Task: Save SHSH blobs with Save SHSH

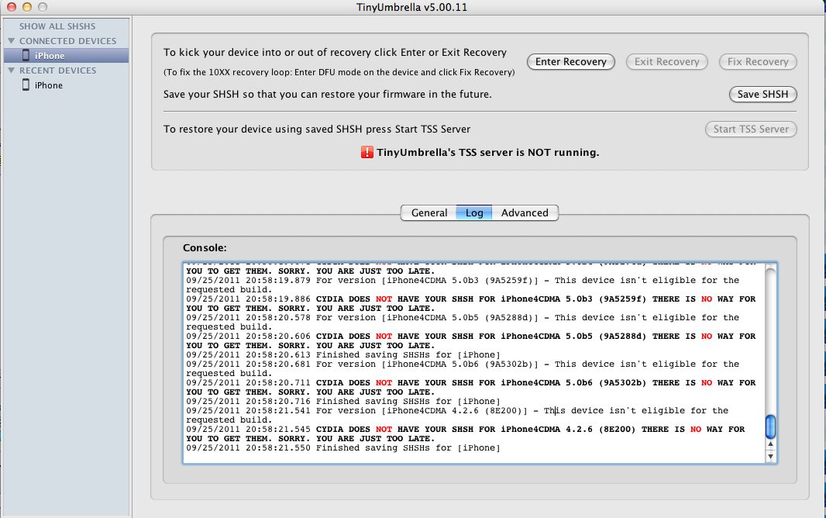Action: [x=762, y=95]
